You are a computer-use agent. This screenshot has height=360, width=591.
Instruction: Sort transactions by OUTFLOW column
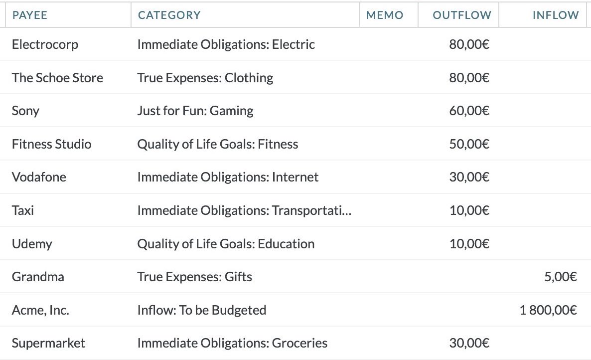462,15
